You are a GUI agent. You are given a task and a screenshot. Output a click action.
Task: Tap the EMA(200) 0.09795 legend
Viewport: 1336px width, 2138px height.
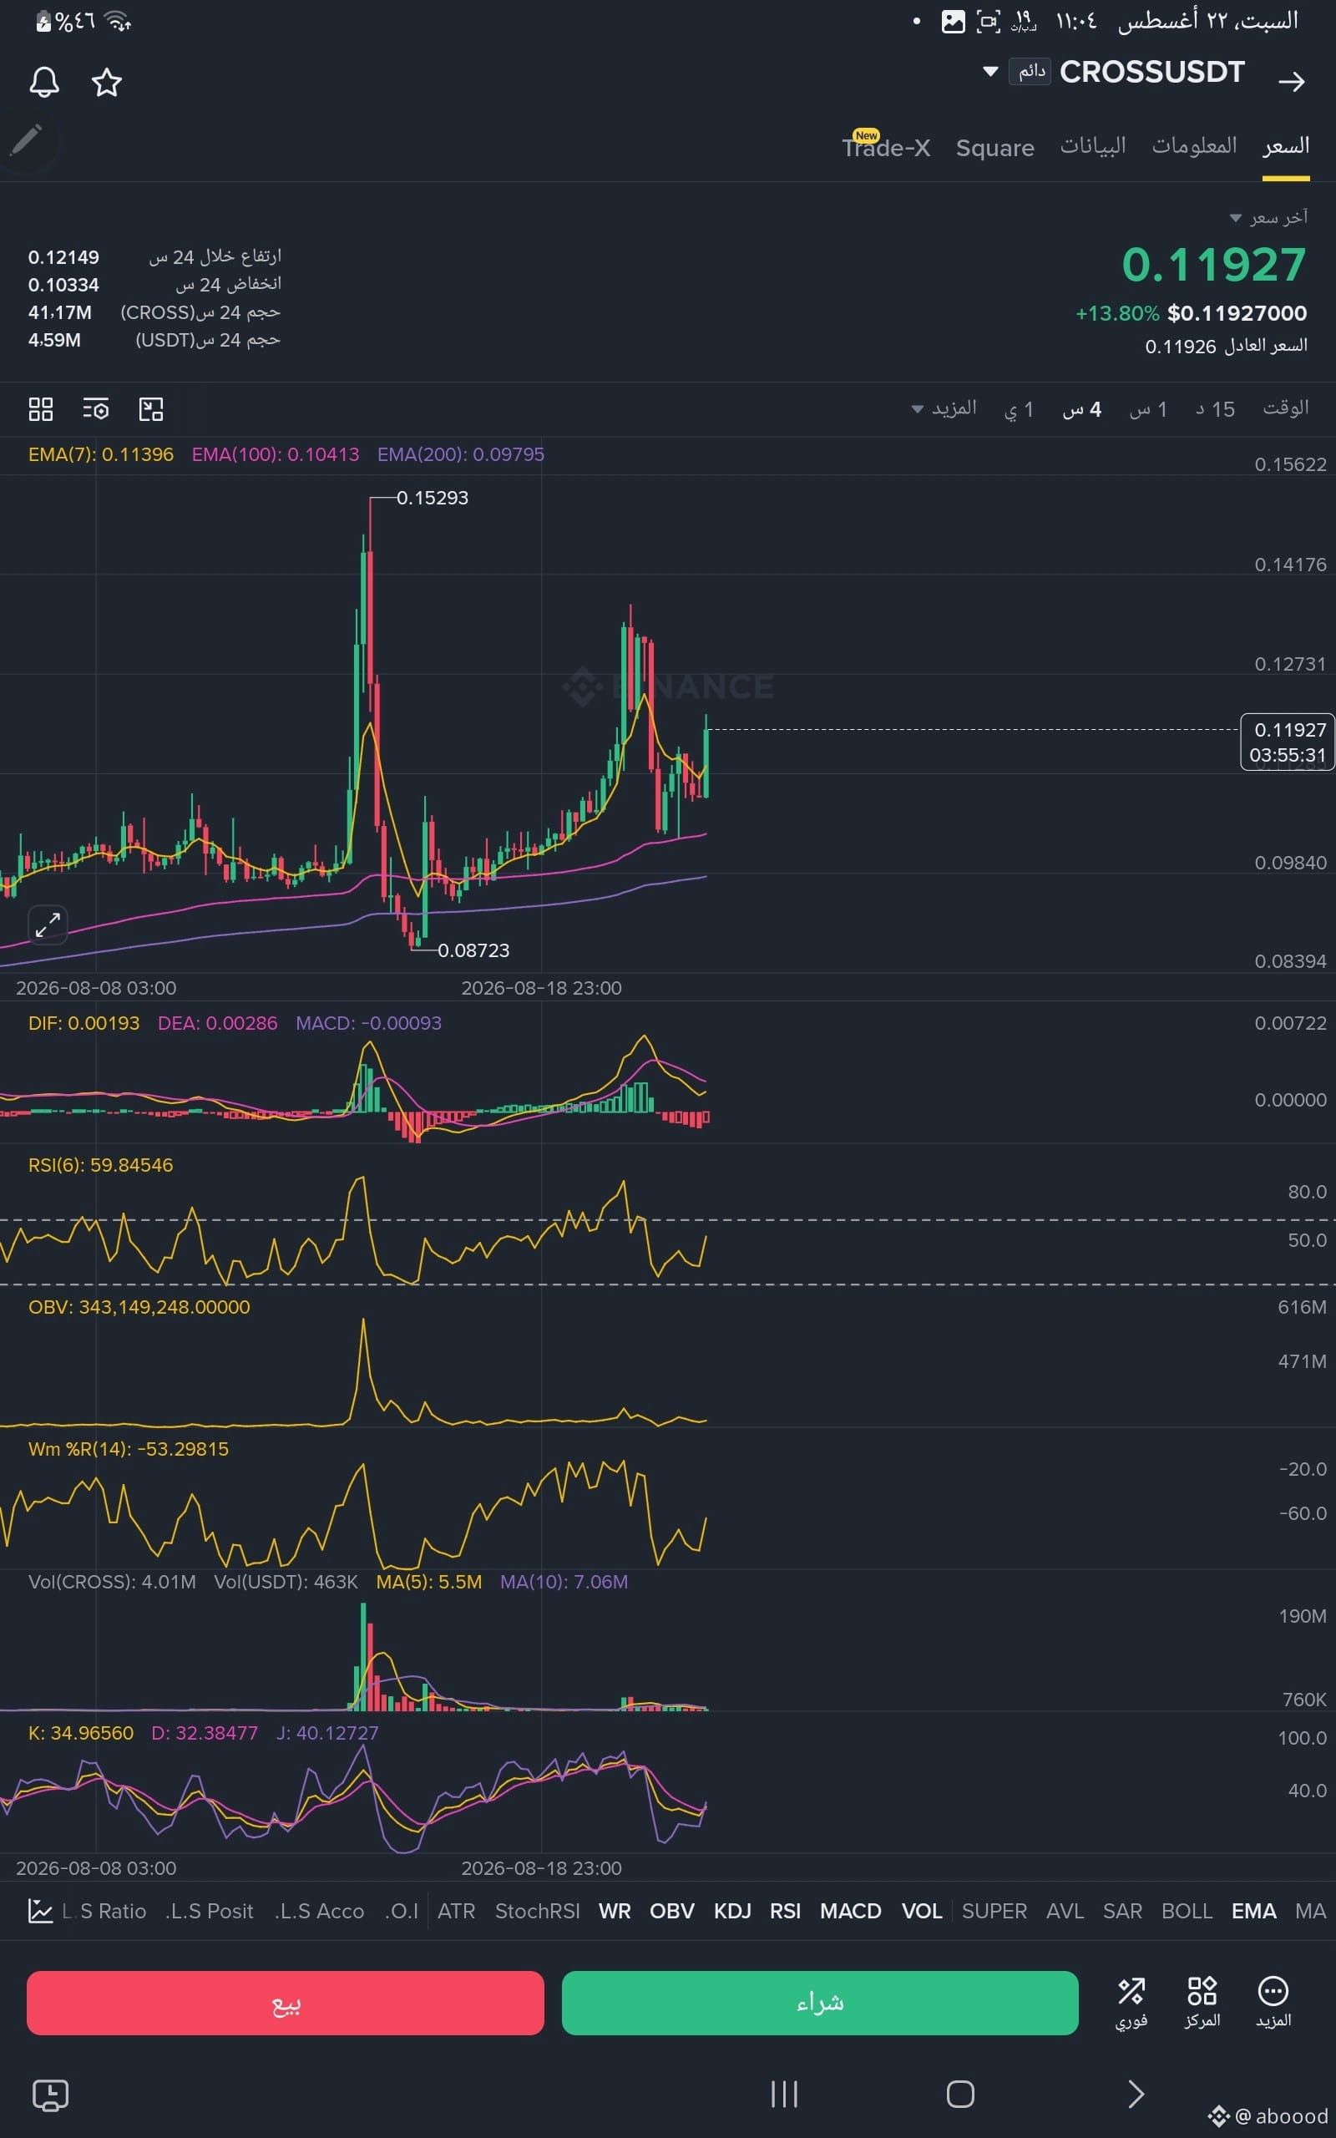coord(460,454)
